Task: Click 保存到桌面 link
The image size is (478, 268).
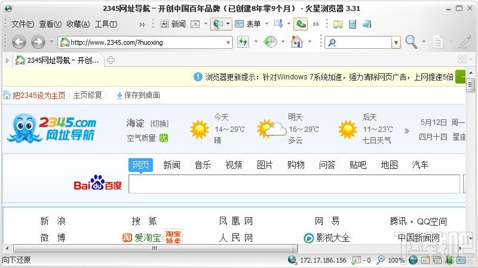Action: coord(142,96)
